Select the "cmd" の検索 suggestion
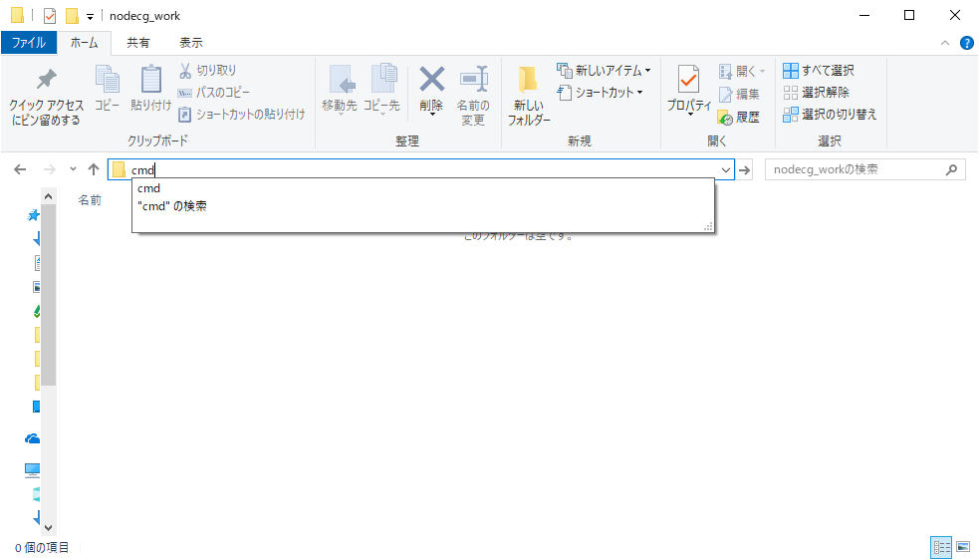This screenshot has width=979, height=560. point(422,206)
